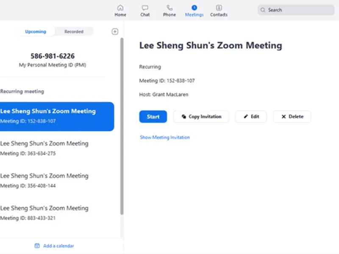This screenshot has width=339, height=254.
Task: Switch to the Recorded tab
Action: coord(74,31)
